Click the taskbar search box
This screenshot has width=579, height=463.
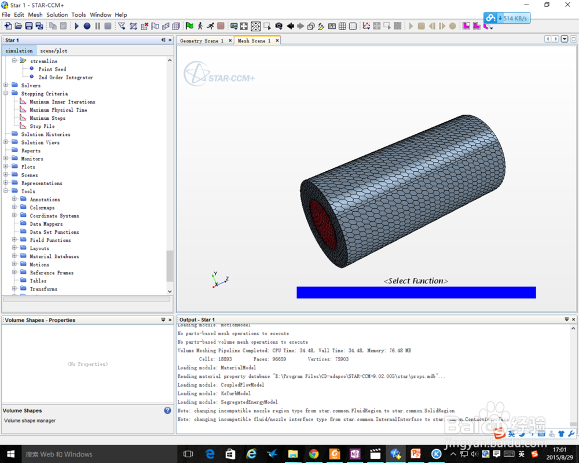pos(99,454)
